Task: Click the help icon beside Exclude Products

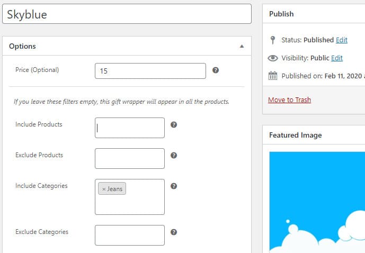Action: (x=174, y=155)
